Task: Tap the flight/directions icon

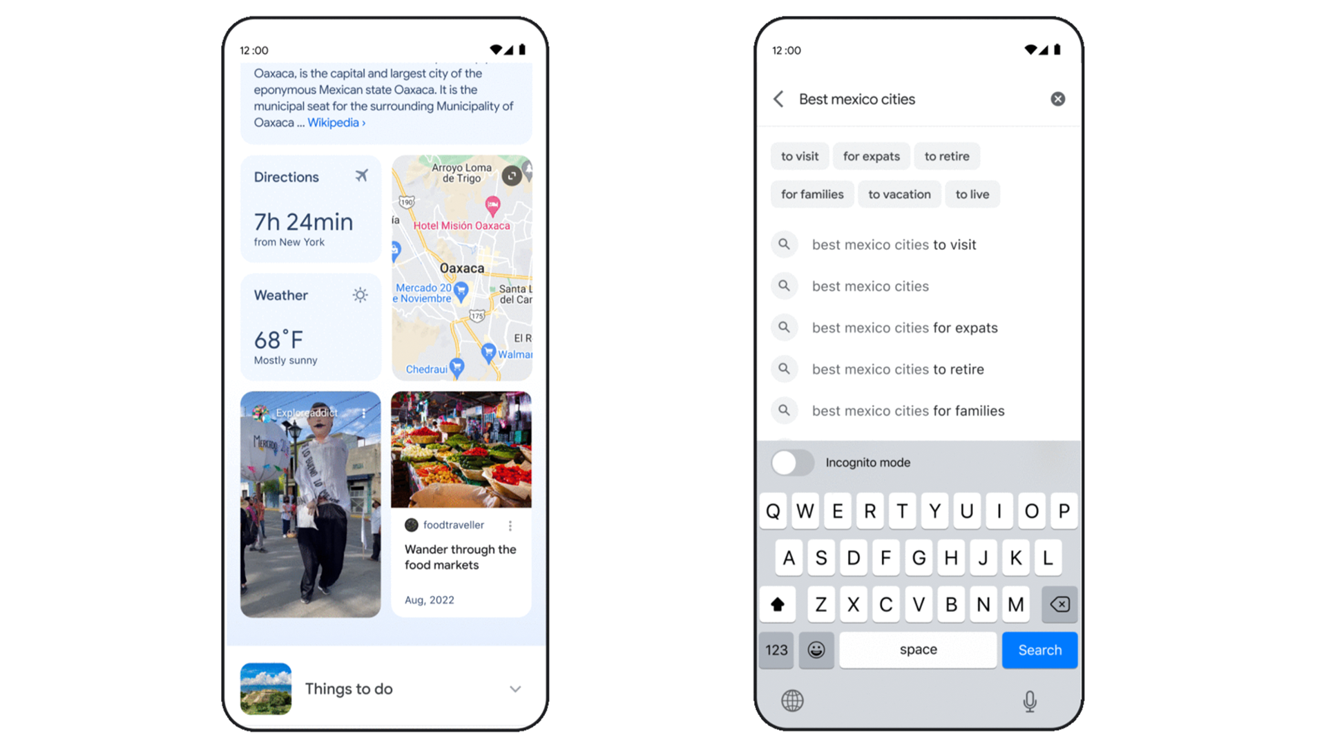Action: pos(360,178)
